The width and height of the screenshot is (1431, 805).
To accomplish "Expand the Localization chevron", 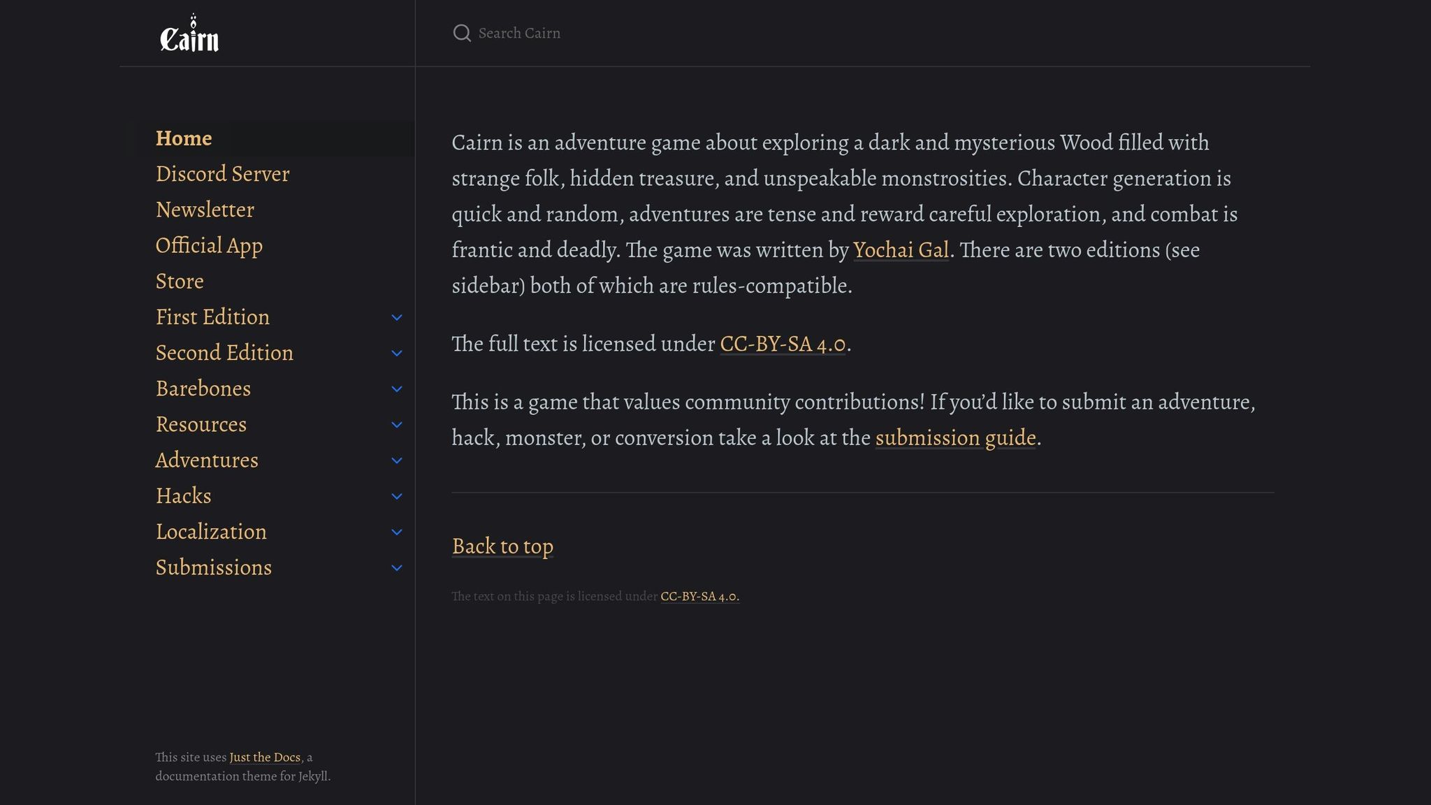I will [x=396, y=532].
